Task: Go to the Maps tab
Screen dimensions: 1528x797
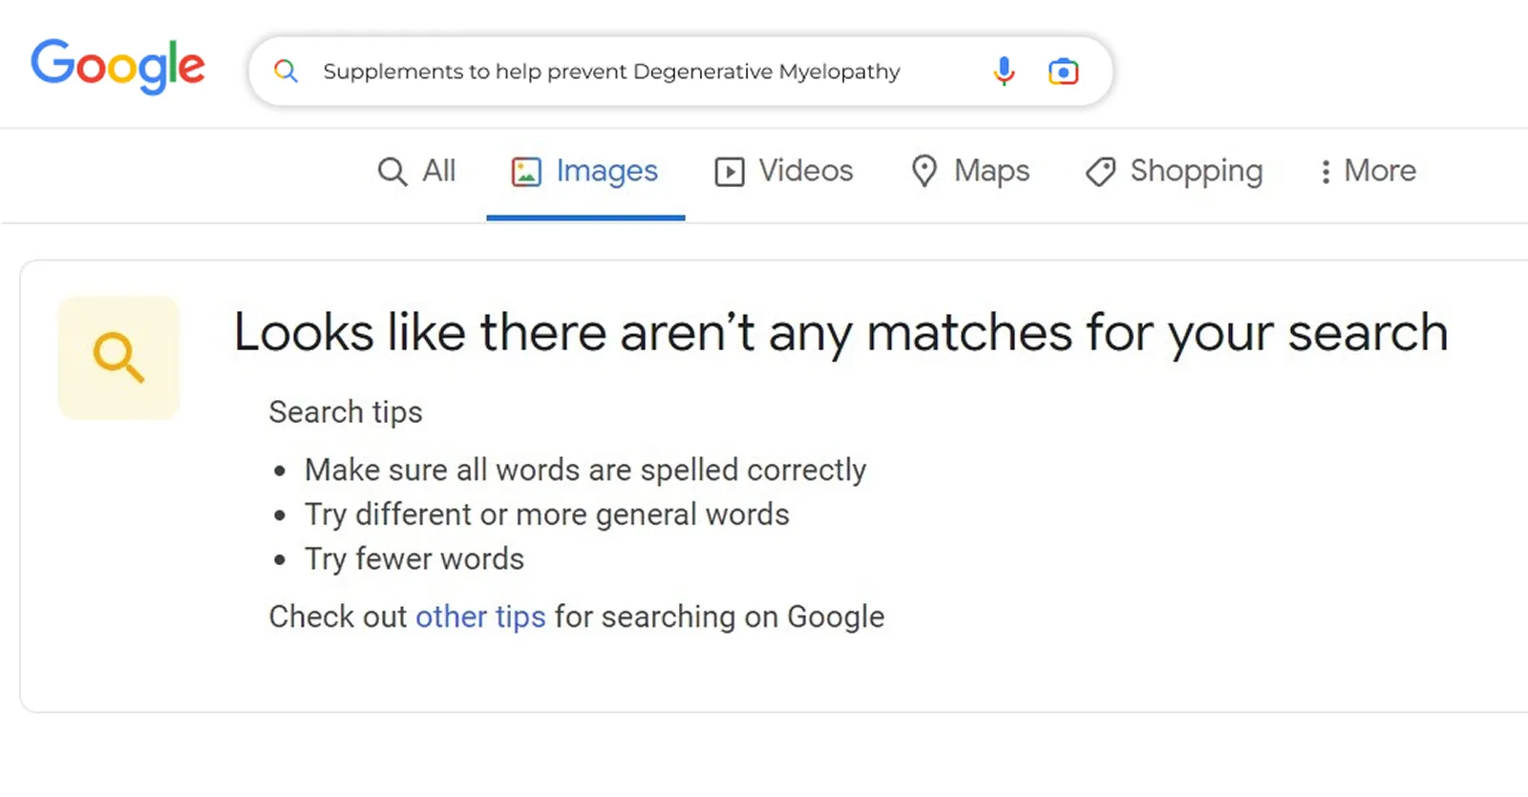Action: pyautogui.click(x=991, y=171)
